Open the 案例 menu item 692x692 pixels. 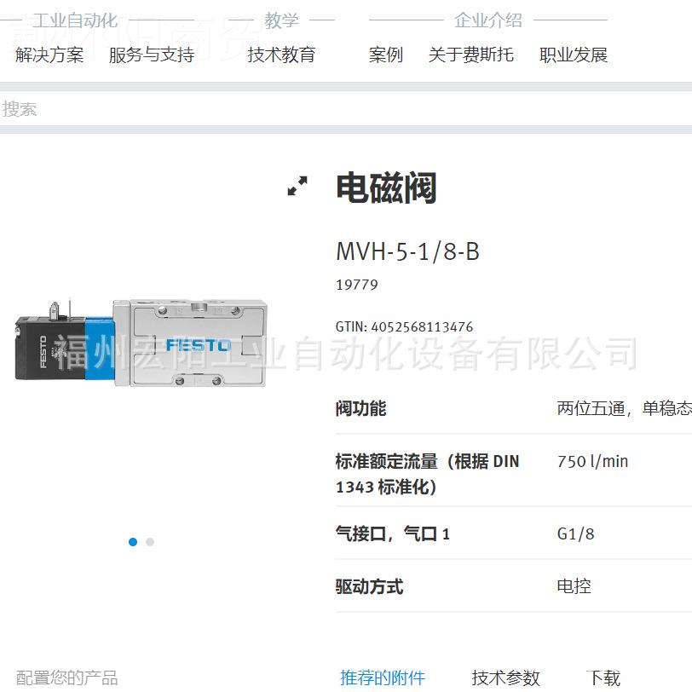coord(386,55)
